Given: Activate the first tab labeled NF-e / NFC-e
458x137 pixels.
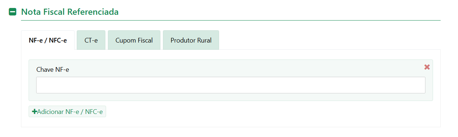Looking at the screenshot, I should 48,40.
